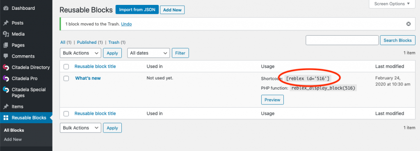Tick the select-all checkbox in table header

point(66,67)
